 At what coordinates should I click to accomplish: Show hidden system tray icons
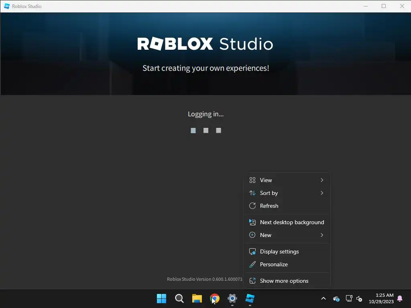[324, 298]
